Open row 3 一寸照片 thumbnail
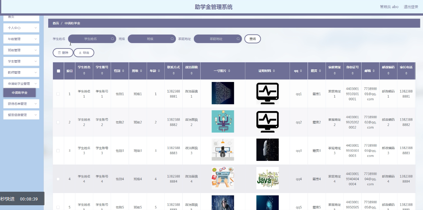 pos(223,150)
